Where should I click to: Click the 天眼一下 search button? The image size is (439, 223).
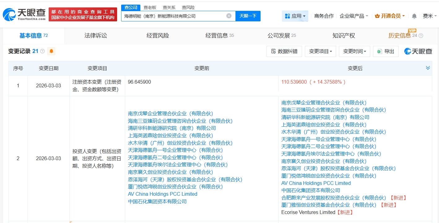pyautogui.click(x=248, y=16)
